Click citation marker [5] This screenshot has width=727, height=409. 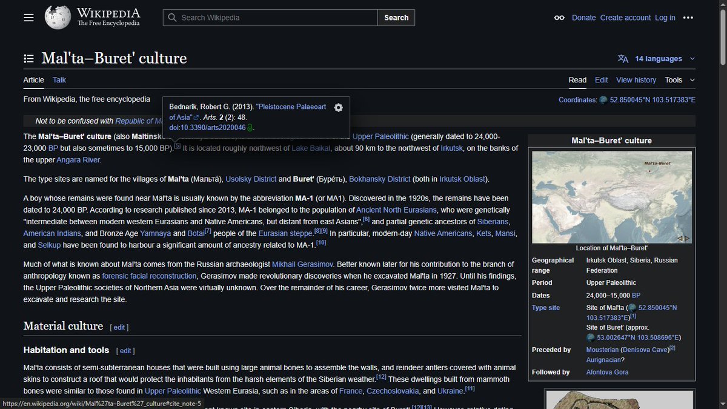[177, 146]
